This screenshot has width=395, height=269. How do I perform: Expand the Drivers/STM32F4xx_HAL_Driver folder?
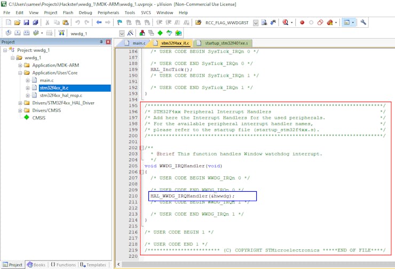20,103
